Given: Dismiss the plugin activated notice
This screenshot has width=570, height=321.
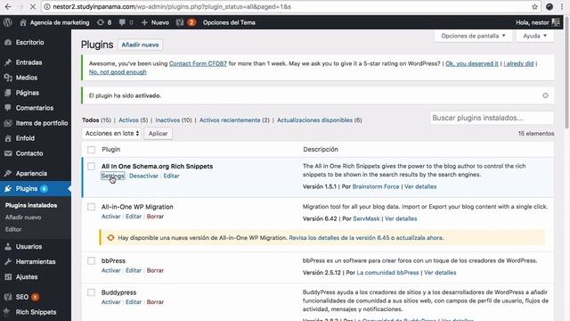Looking at the screenshot, I should (545, 95).
